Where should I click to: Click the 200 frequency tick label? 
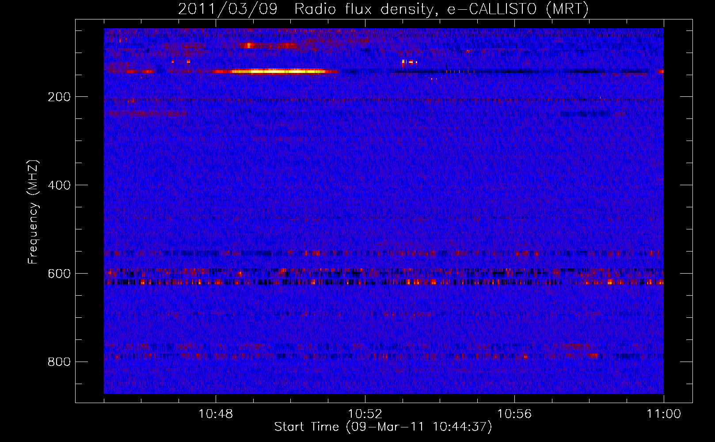pos(59,97)
